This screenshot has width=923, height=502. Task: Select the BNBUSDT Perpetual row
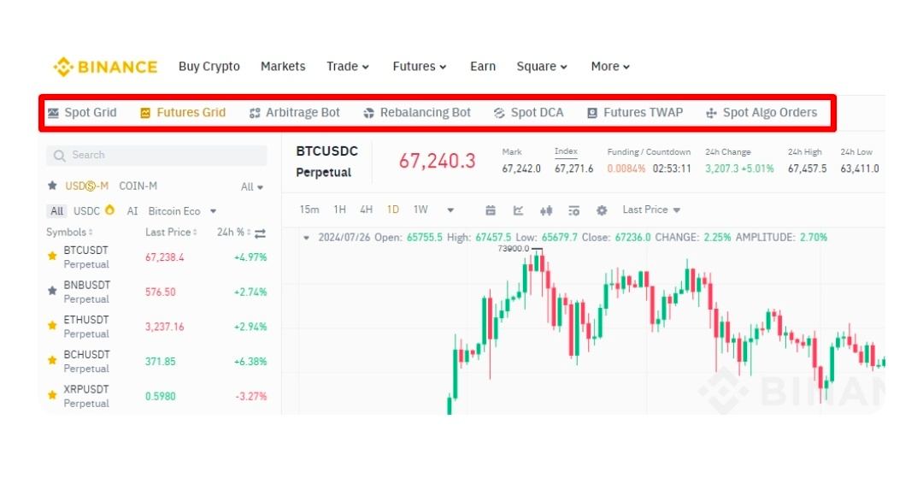156,292
